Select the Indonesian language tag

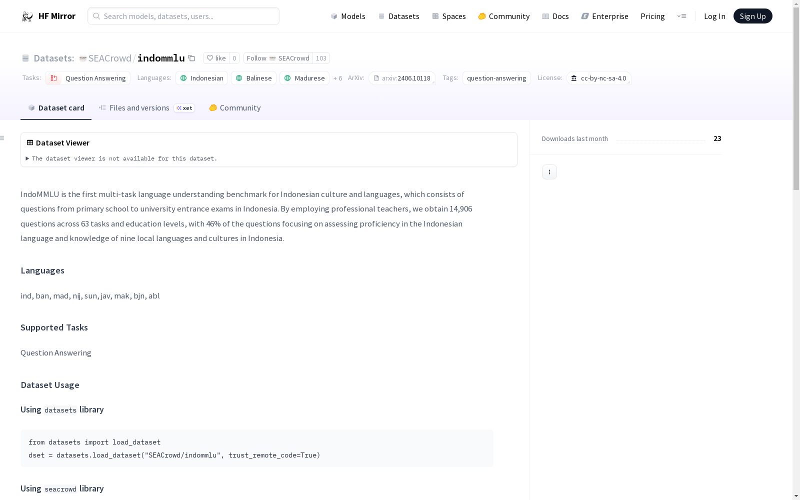(201, 78)
